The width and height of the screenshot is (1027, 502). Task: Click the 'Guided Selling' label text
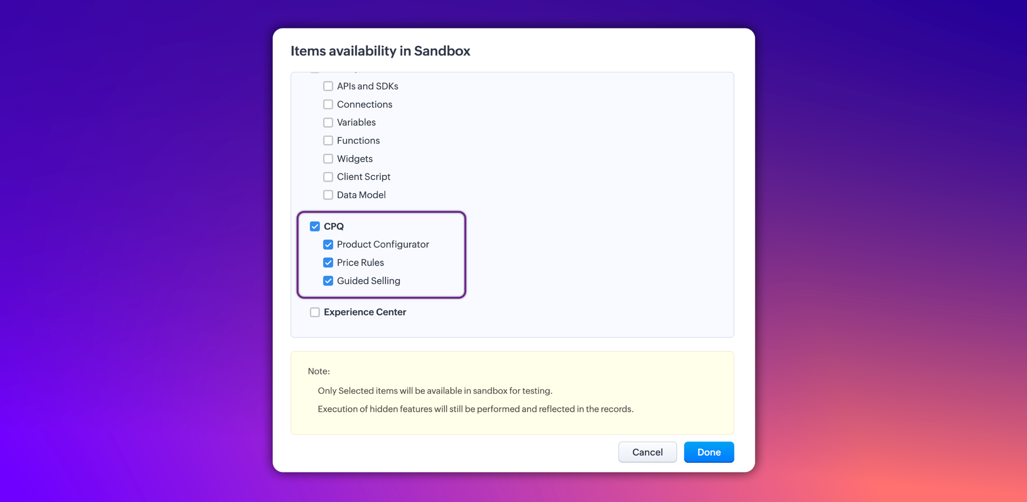(x=368, y=281)
